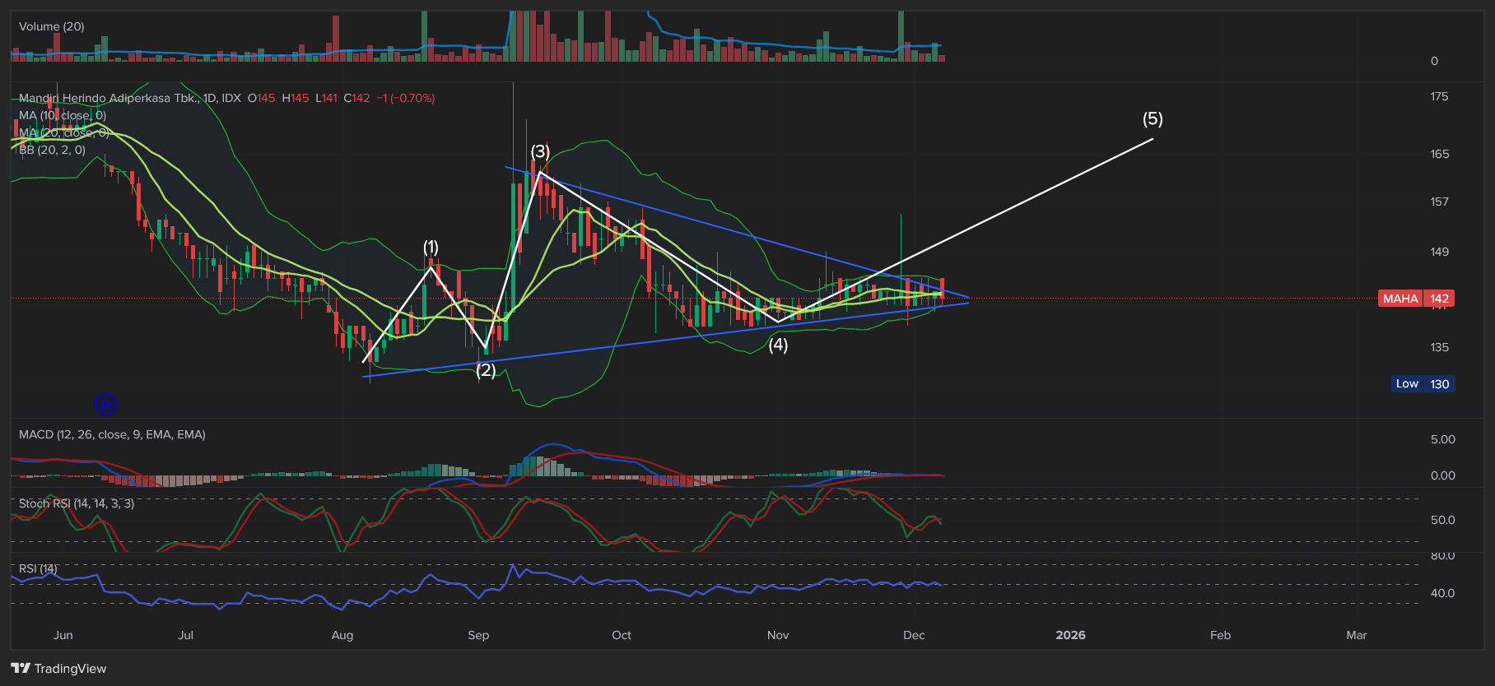Click the Volume (20) indicator label

click(52, 26)
